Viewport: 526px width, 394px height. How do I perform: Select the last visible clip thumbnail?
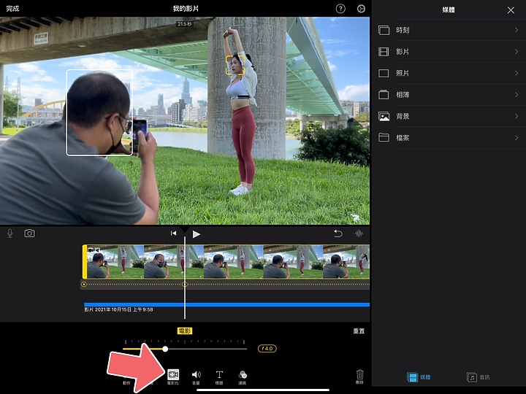click(346, 262)
